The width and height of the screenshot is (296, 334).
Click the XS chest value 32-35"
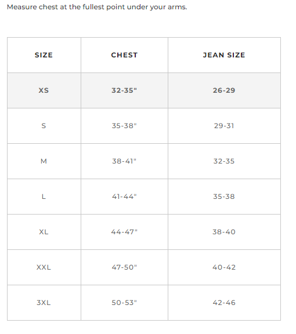[x=124, y=90]
